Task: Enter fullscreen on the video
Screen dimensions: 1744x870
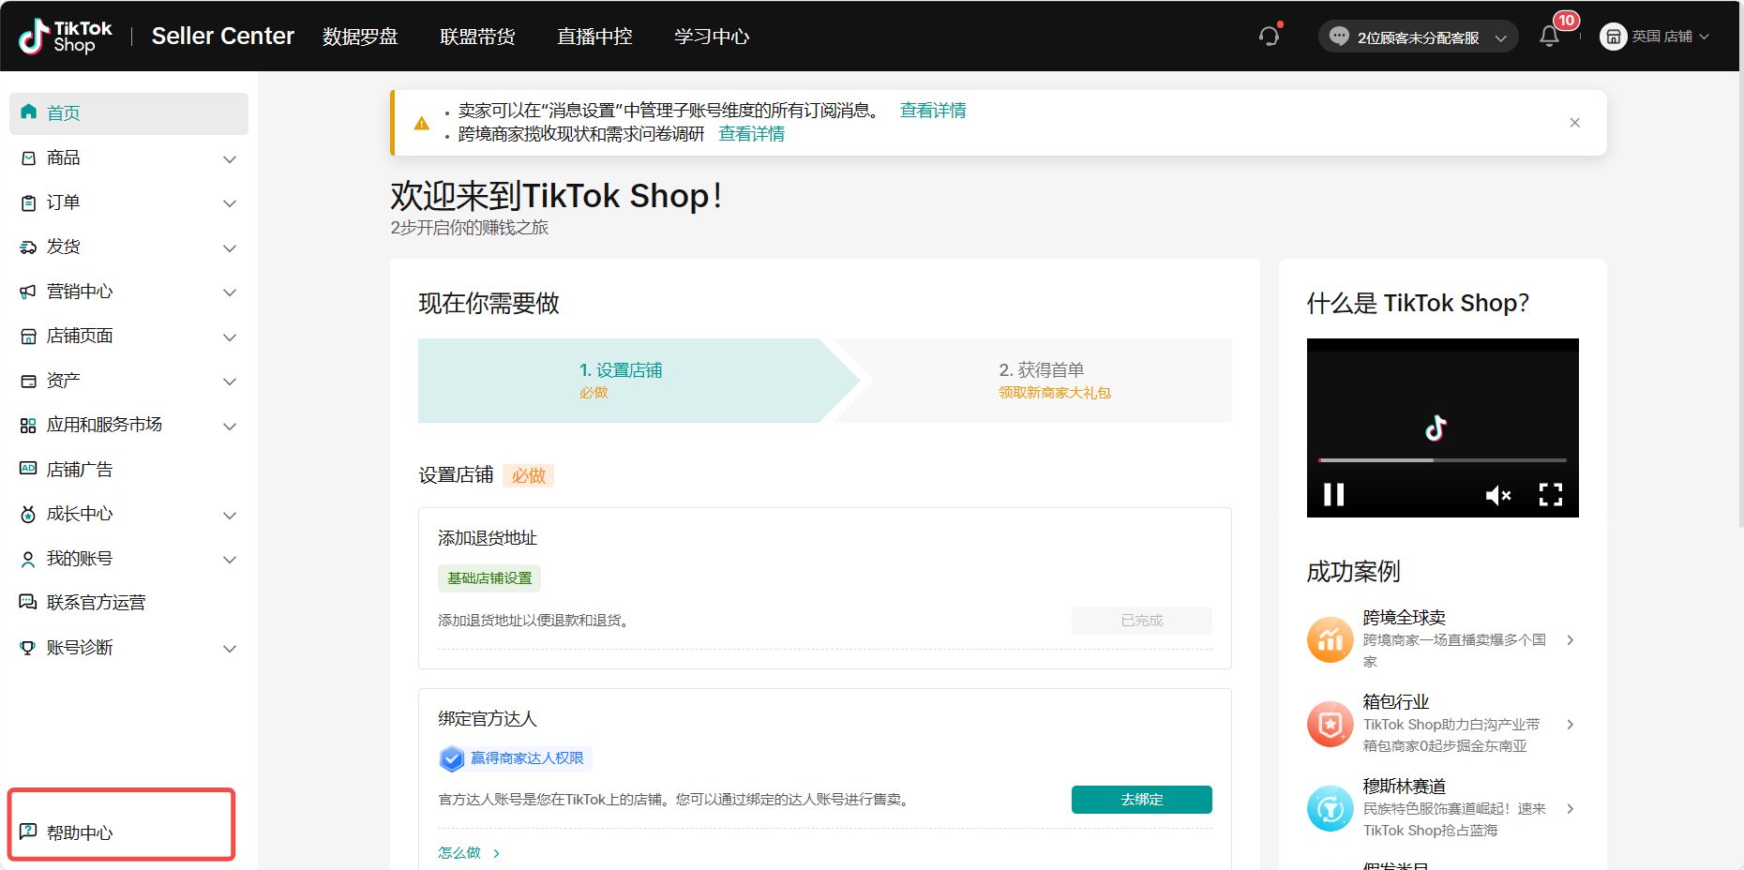Action: [1550, 495]
